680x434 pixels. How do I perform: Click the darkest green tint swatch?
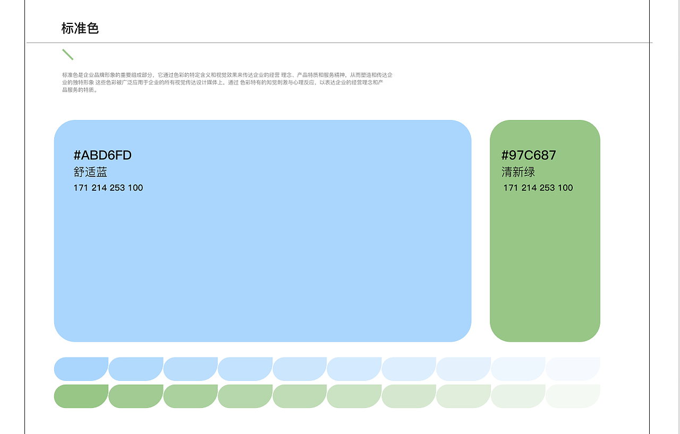click(81, 396)
